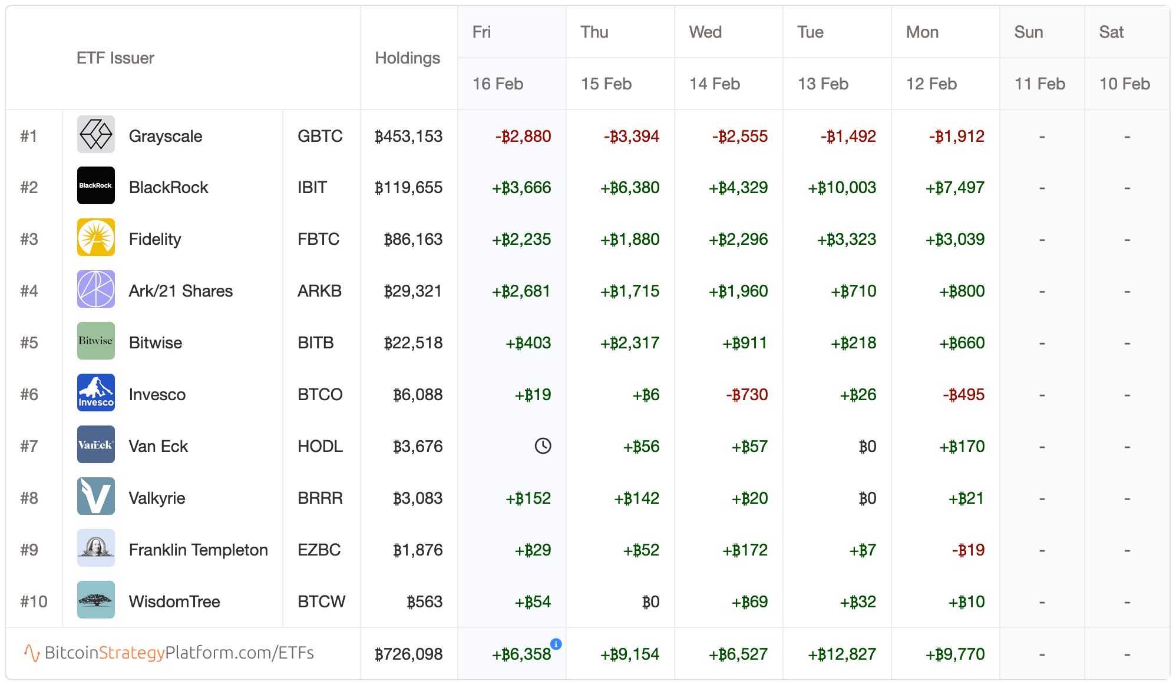Click the IBIT ticker symbol
This screenshot has height=685, width=1176.
[x=312, y=187]
